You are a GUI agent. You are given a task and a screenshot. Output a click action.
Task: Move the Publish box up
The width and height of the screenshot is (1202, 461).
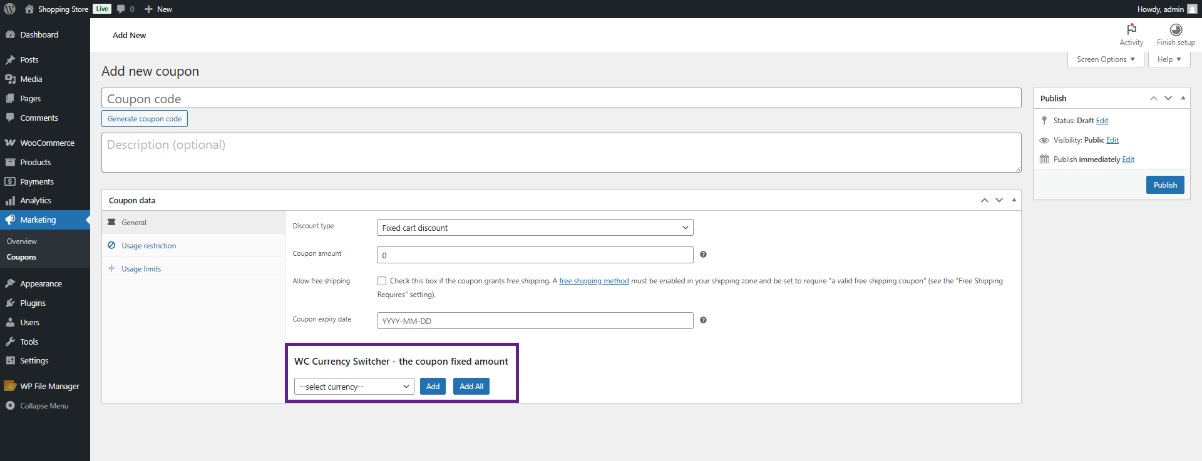click(1153, 98)
